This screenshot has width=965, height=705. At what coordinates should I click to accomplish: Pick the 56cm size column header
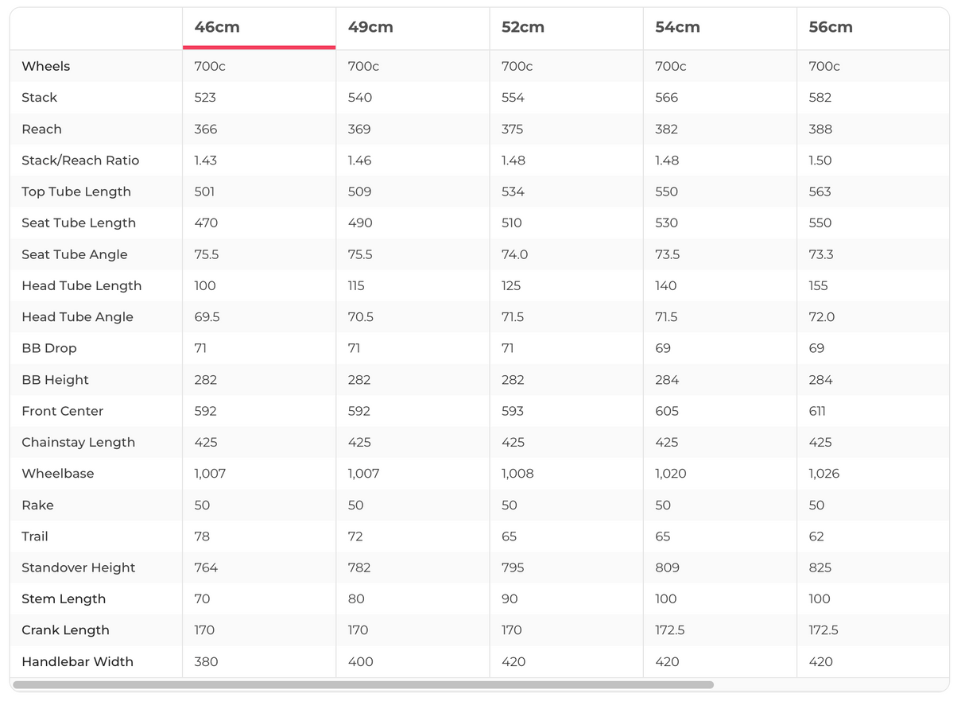click(x=831, y=27)
